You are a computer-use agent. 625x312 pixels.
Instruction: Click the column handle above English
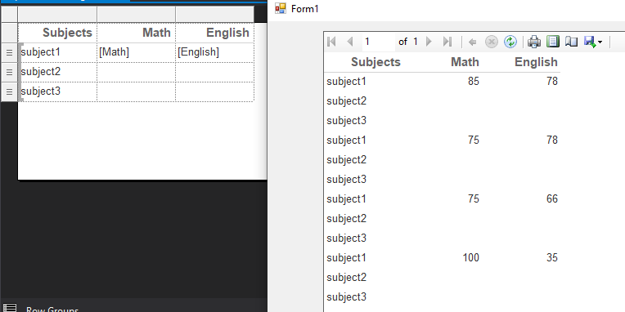coord(215,15)
